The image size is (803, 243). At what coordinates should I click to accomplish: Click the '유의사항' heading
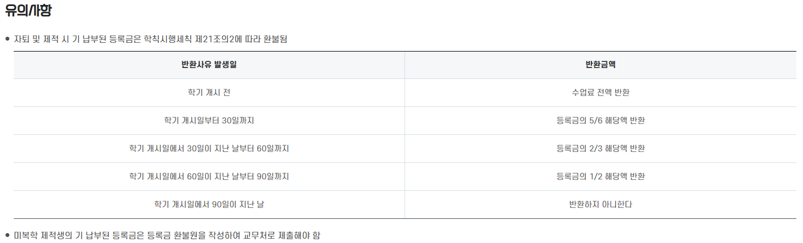click(28, 10)
